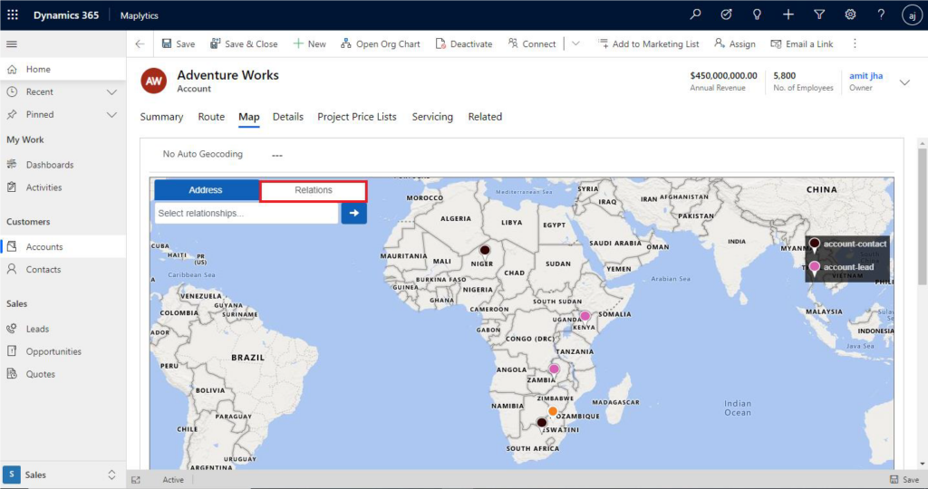Open the task flow target icon
Image resolution: width=928 pixels, height=489 pixels.
click(726, 14)
